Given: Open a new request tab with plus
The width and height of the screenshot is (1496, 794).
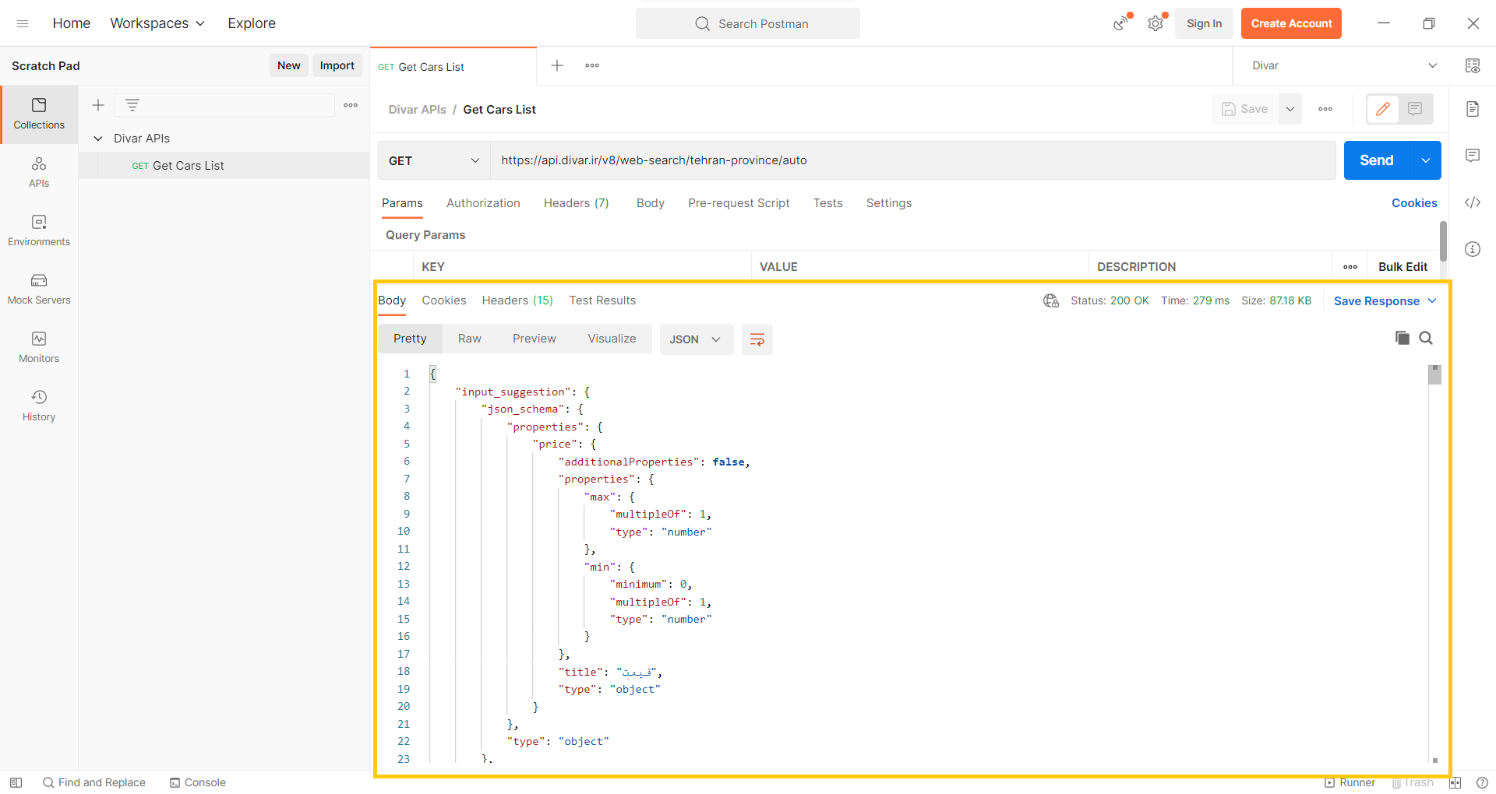Looking at the screenshot, I should coord(557,65).
